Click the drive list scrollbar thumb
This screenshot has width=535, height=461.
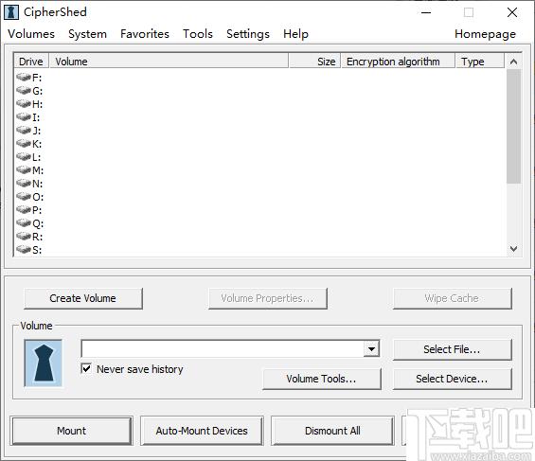tap(513, 127)
